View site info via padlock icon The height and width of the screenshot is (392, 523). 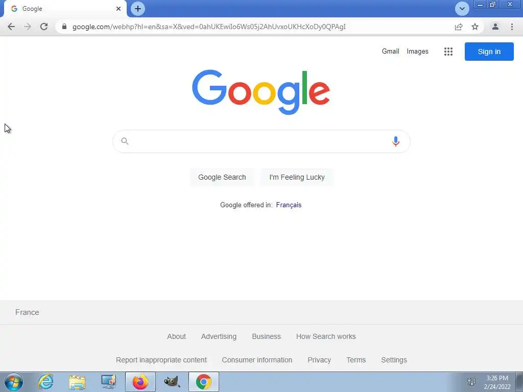pyautogui.click(x=64, y=27)
